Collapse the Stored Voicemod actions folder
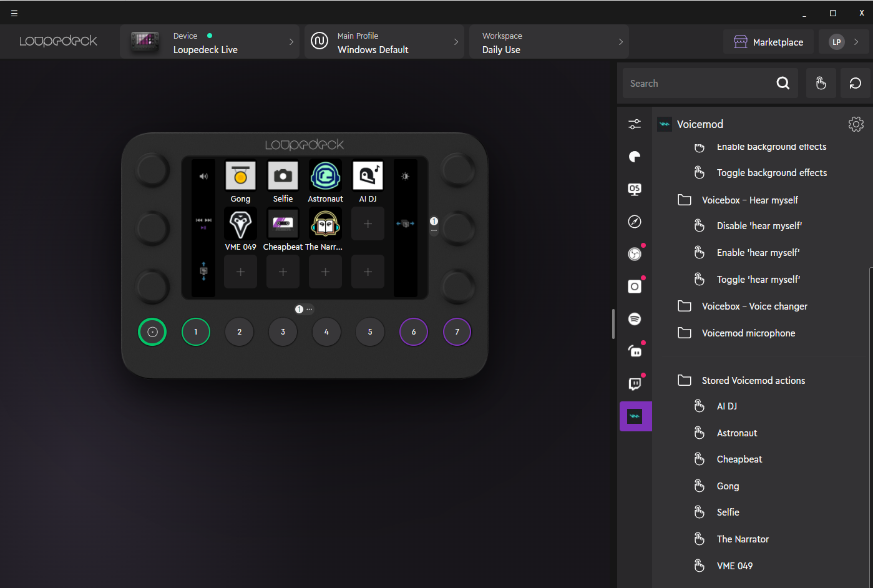The height and width of the screenshot is (588, 873). click(753, 381)
